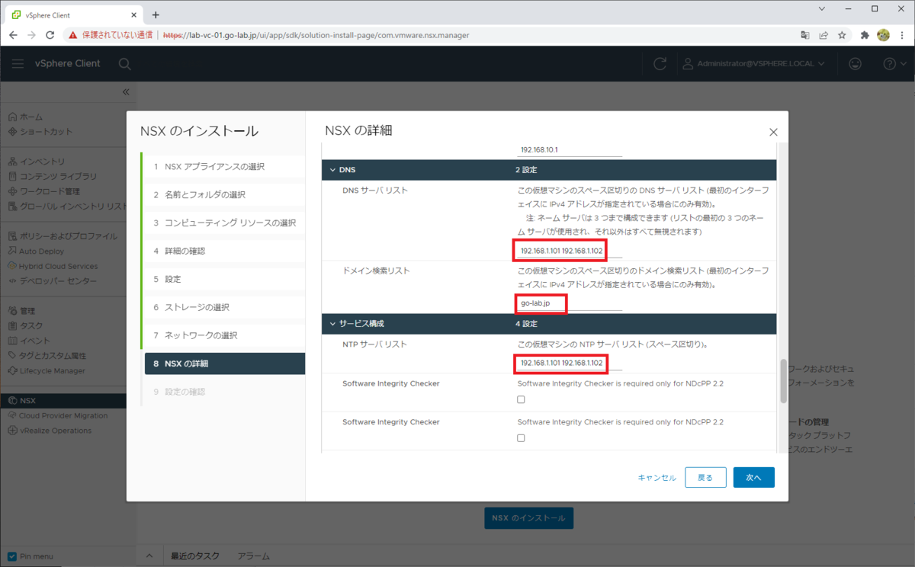Open the vSphere hamburger menu icon
915x567 pixels.
coord(18,64)
